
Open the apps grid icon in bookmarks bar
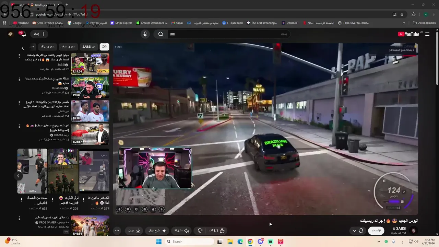point(4,23)
